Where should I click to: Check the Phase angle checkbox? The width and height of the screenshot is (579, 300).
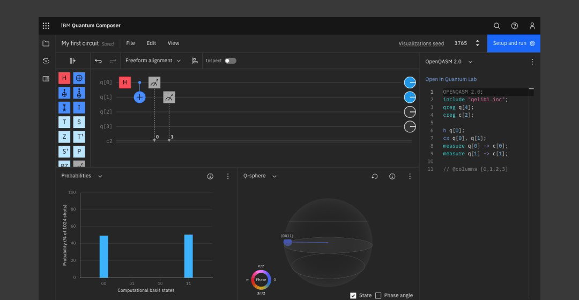click(x=378, y=296)
